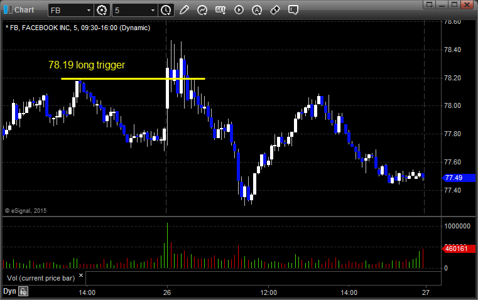Click the blue 77.49 current price tag
478x300 pixels.
point(459,178)
